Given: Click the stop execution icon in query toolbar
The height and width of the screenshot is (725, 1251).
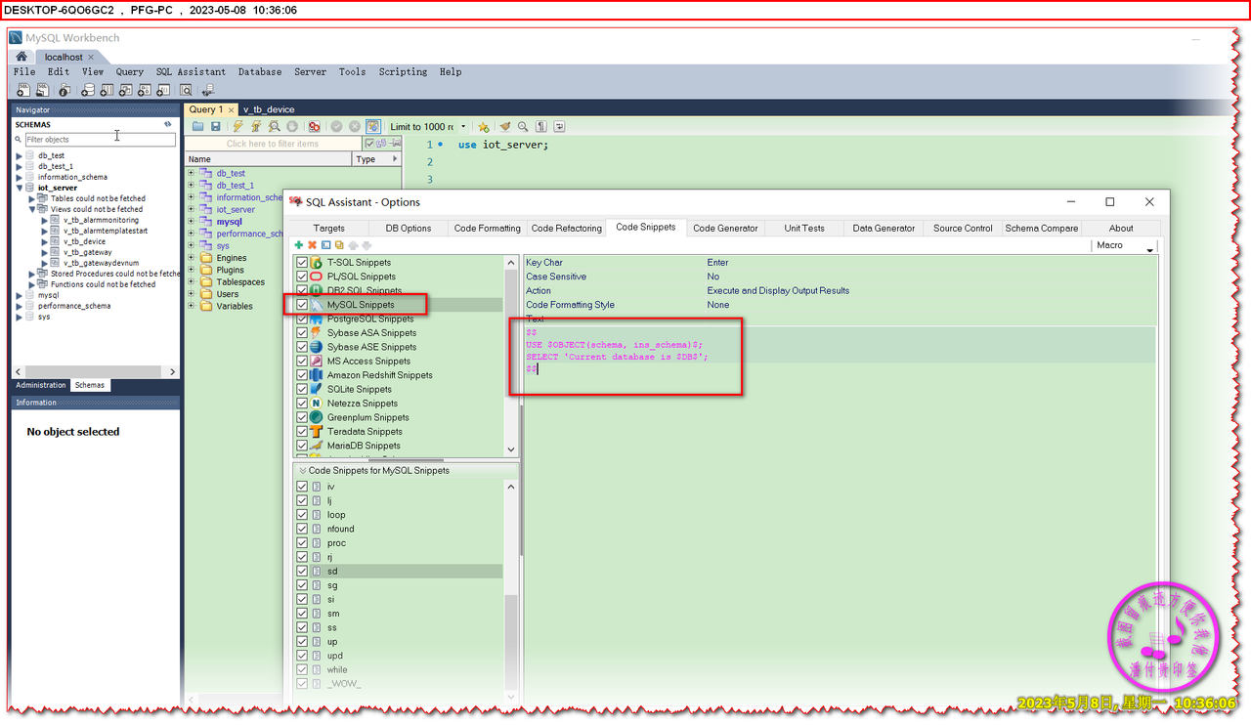Looking at the screenshot, I should point(292,126).
